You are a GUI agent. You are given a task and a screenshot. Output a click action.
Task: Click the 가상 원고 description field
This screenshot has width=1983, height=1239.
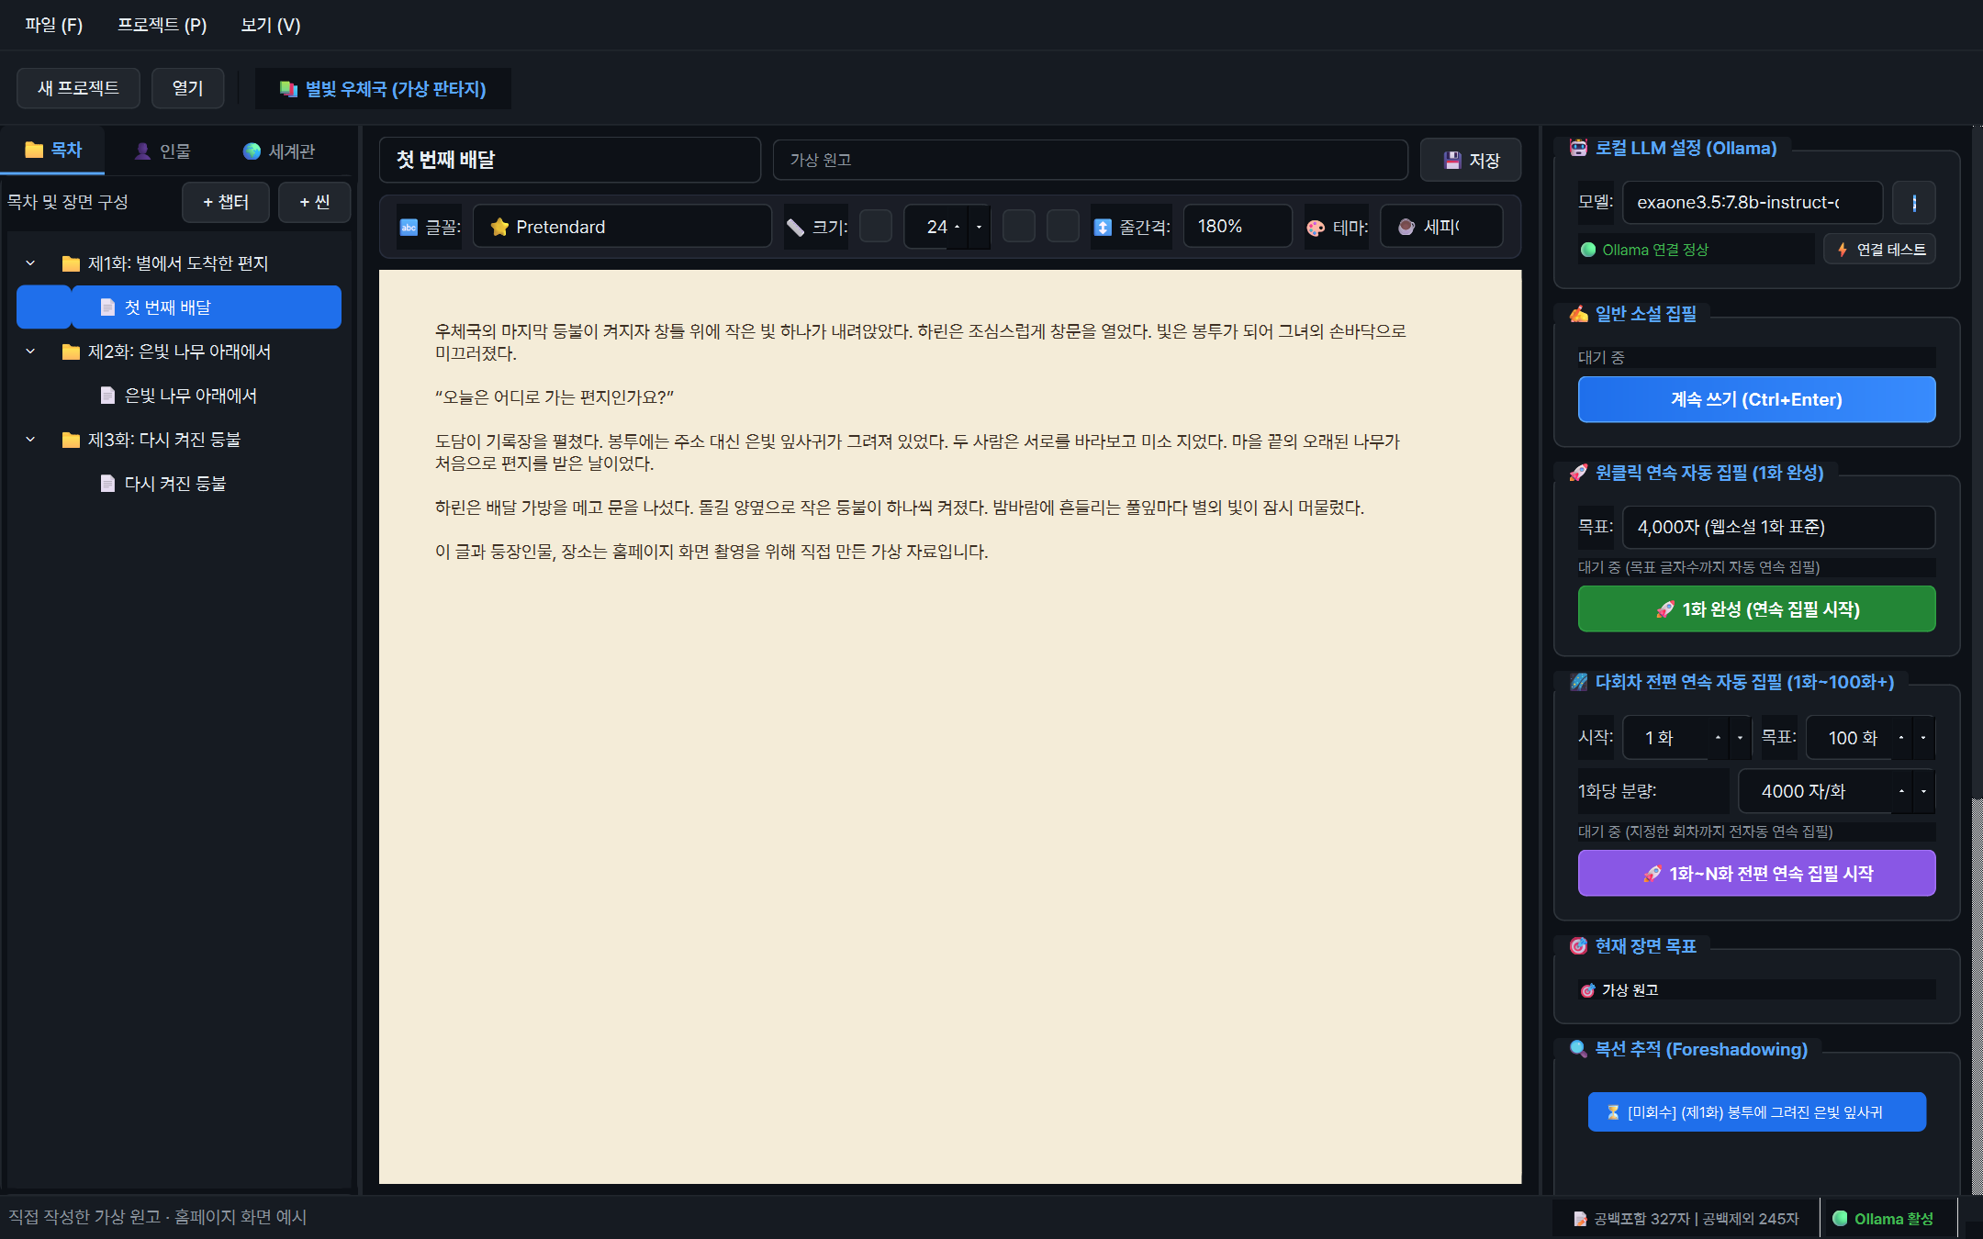(1090, 161)
